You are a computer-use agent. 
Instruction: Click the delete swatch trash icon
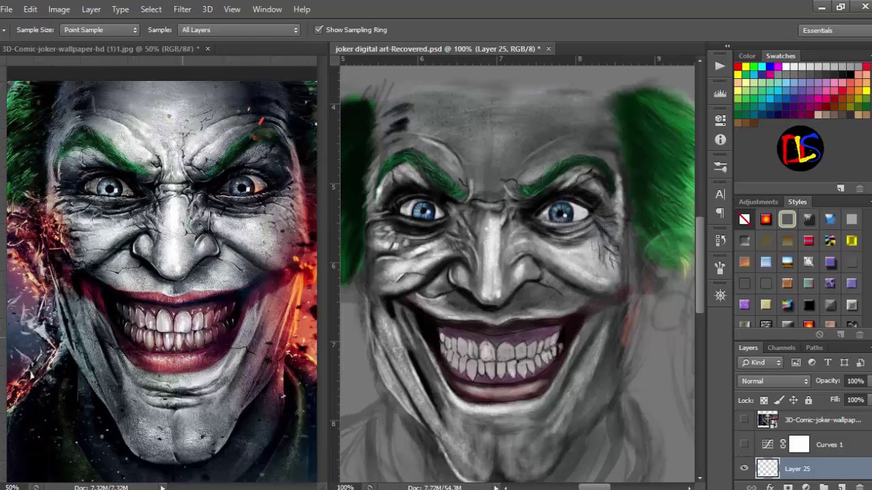[x=860, y=189]
